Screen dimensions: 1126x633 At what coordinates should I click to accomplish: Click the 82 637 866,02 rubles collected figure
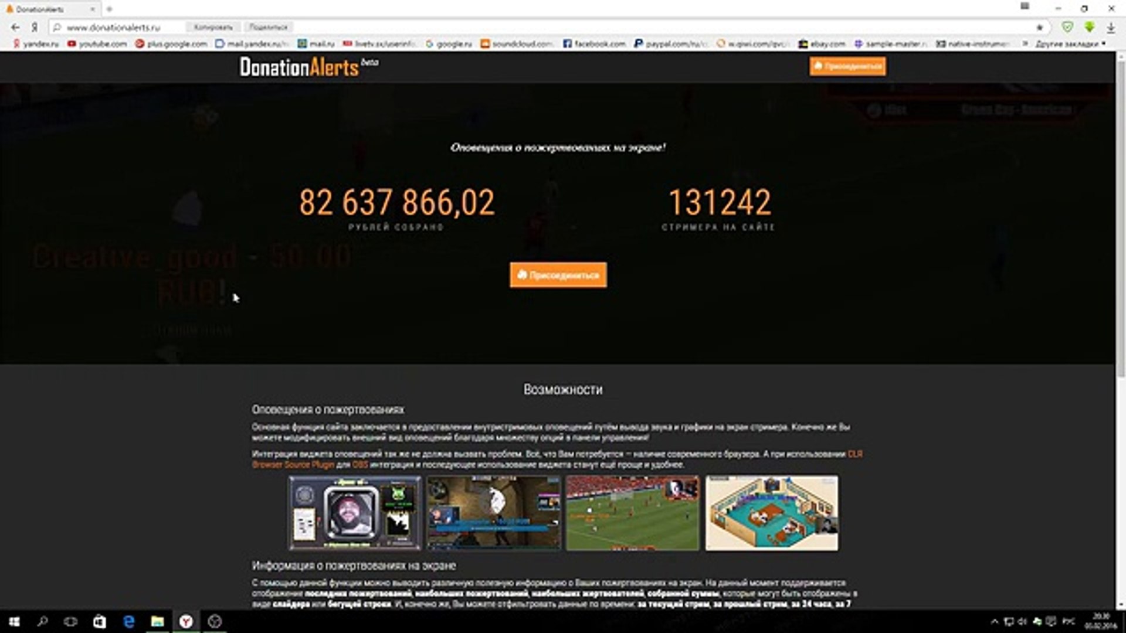point(397,203)
